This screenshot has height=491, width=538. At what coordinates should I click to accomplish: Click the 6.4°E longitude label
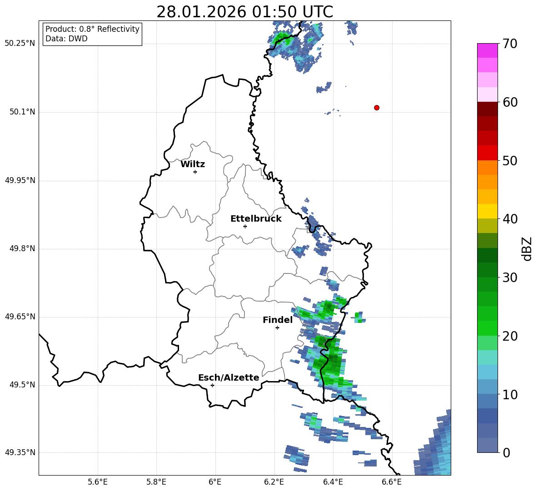(x=333, y=482)
